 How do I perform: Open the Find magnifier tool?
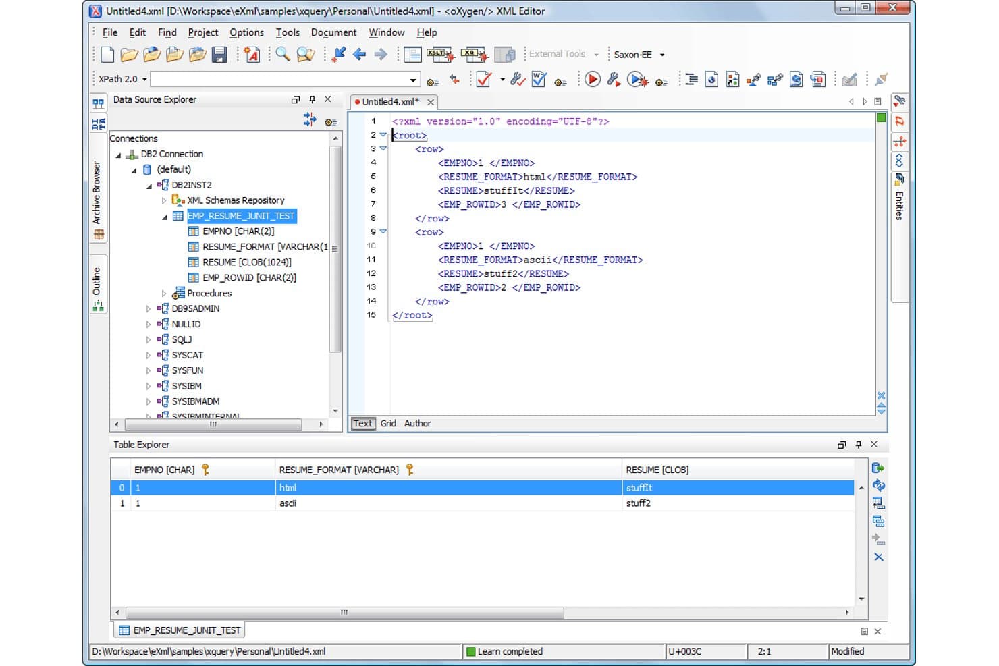[283, 55]
